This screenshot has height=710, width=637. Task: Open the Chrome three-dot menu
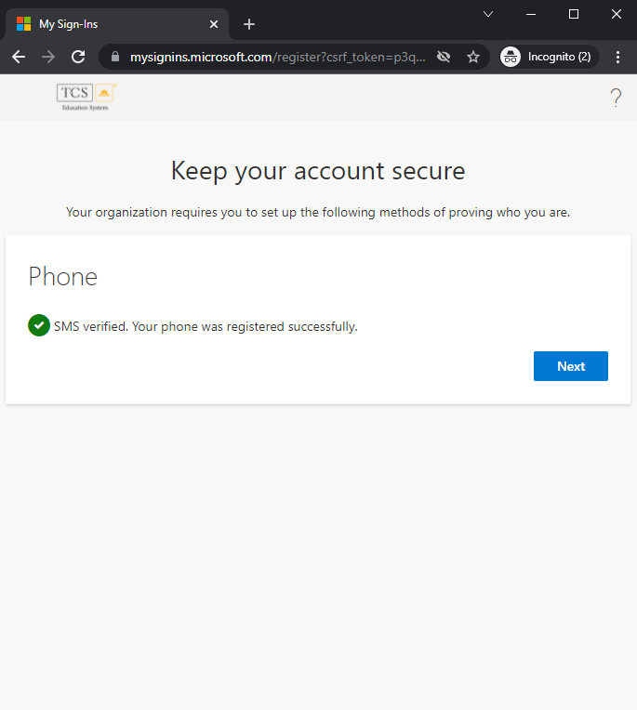click(617, 57)
